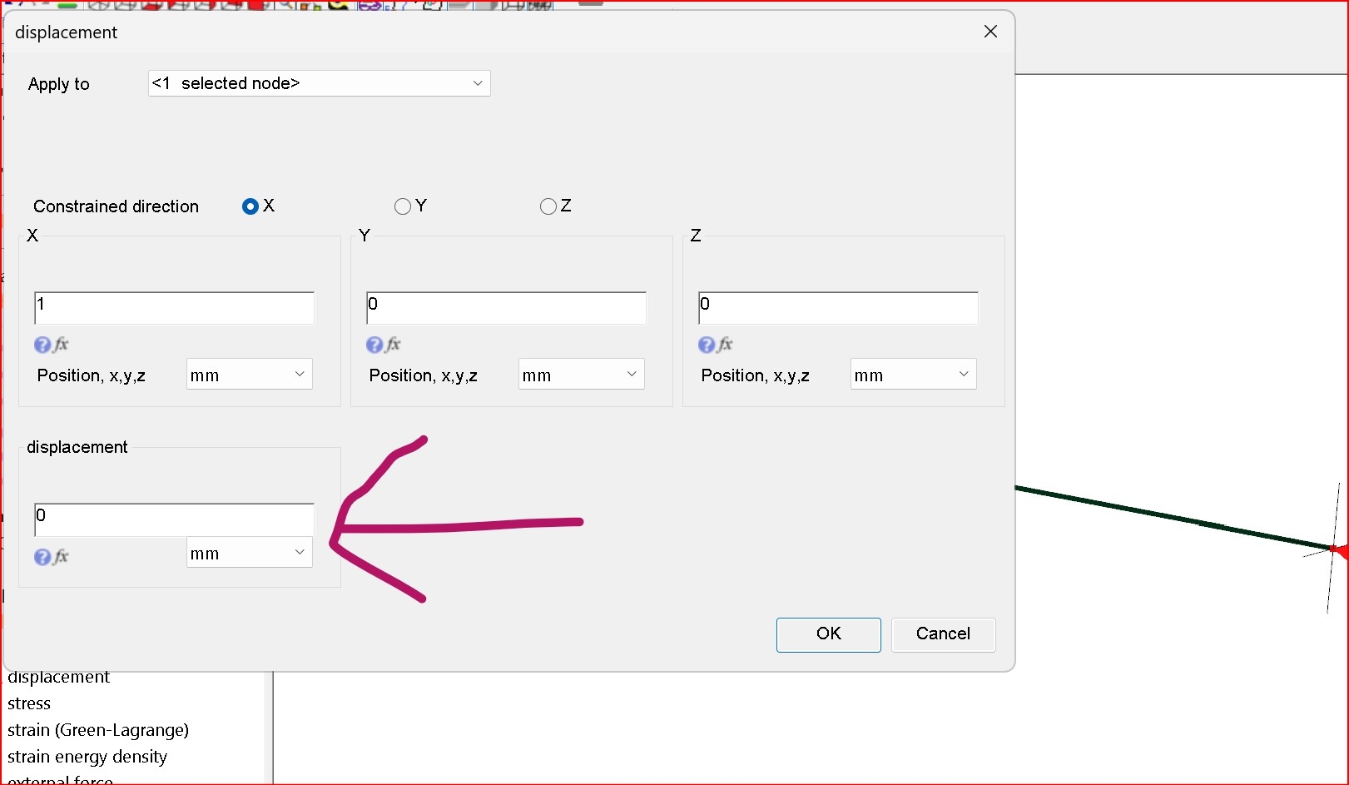Expand the Apply to selected node dropdown

coord(319,83)
